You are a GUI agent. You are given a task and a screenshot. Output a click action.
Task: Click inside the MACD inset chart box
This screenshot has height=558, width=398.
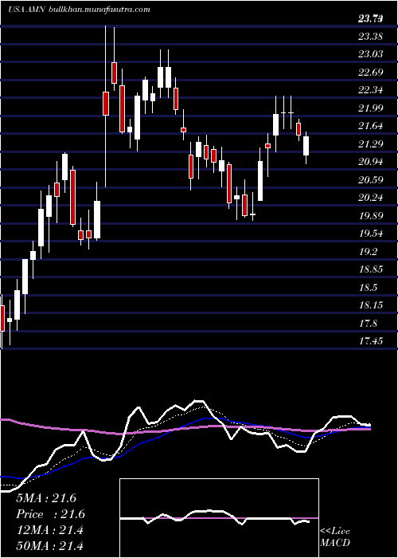[x=219, y=518]
